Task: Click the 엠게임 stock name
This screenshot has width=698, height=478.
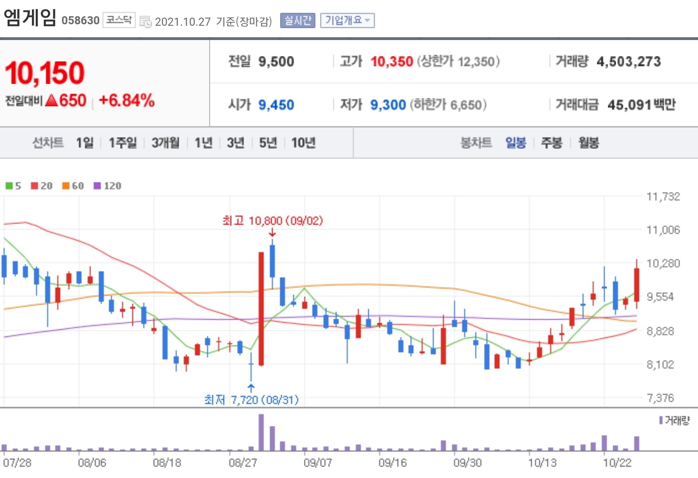Action: point(30,18)
